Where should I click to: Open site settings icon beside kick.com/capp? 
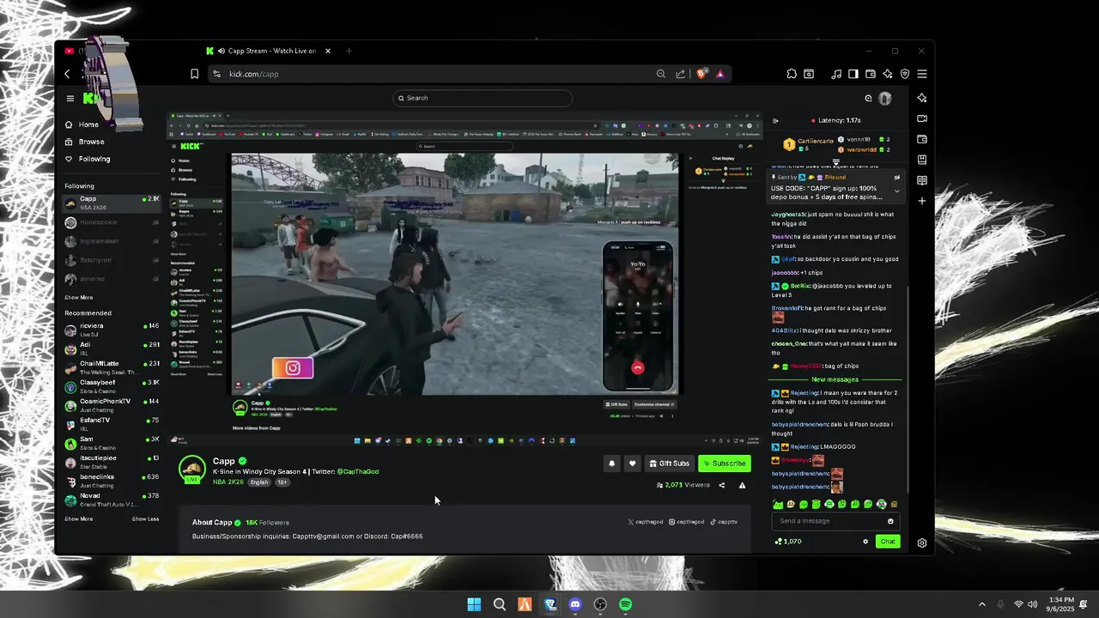point(216,74)
